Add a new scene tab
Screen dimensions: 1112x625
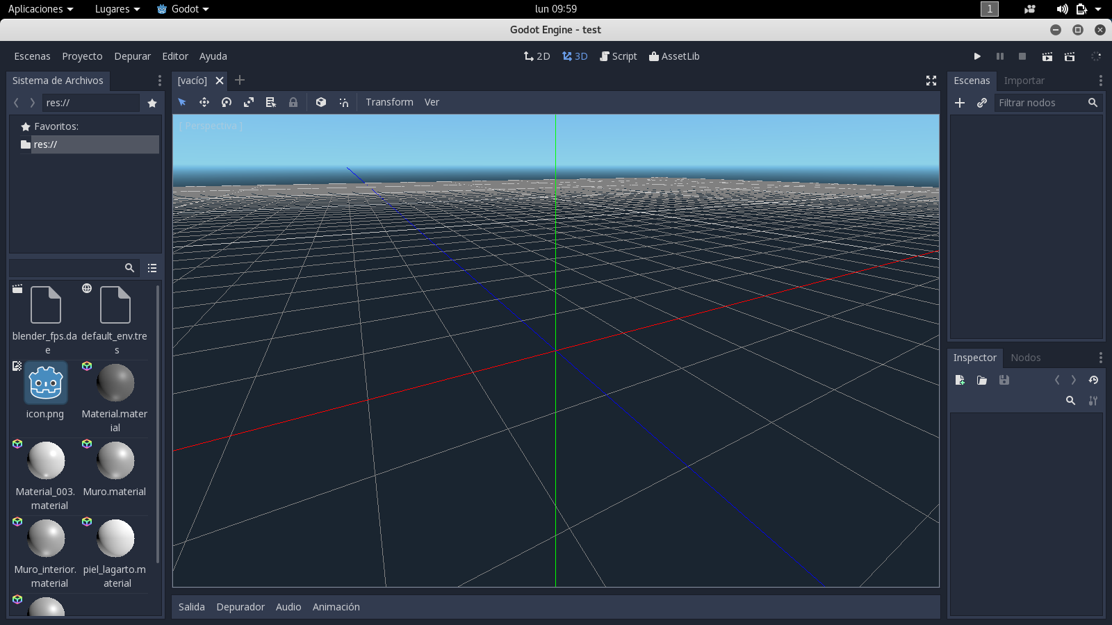(x=240, y=80)
